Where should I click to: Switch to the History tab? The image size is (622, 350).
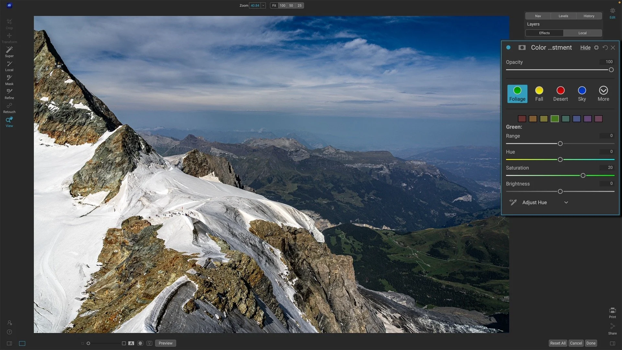click(589, 16)
